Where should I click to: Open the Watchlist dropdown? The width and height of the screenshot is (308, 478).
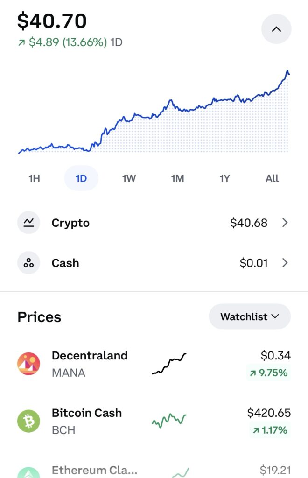250,316
